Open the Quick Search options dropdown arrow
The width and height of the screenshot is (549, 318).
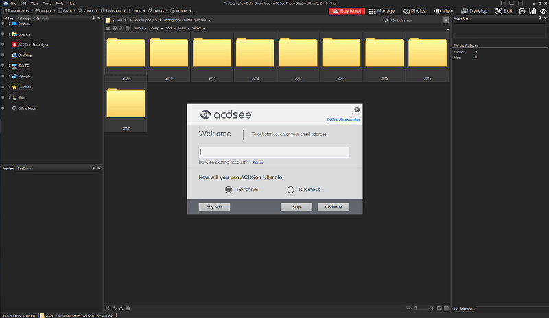[x=445, y=21]
